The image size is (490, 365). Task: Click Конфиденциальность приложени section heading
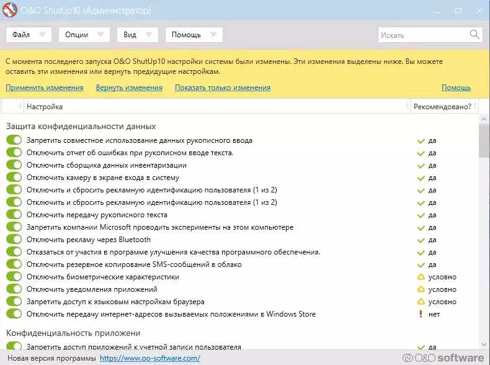[73, 333]
